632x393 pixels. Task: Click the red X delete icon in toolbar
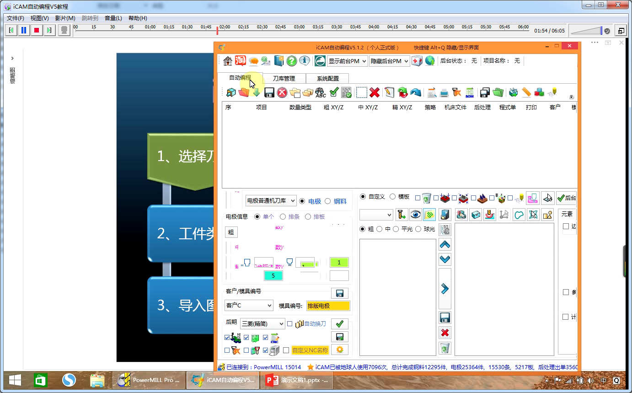375,92
